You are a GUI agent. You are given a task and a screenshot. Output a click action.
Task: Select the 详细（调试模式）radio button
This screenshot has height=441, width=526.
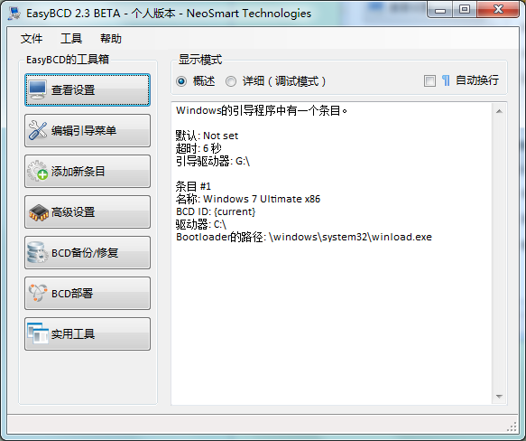click(231, 81)
